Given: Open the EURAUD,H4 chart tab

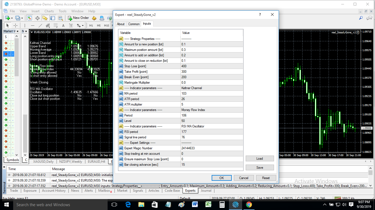Looking at the screenshot, I should click(x=96, y=162).
